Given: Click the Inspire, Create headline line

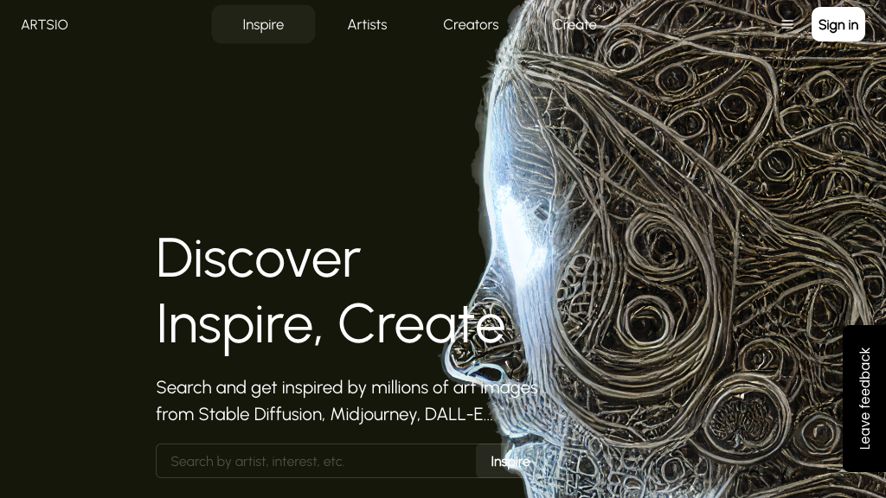Looking at the screenshot, I should click(x=331, y=325).
